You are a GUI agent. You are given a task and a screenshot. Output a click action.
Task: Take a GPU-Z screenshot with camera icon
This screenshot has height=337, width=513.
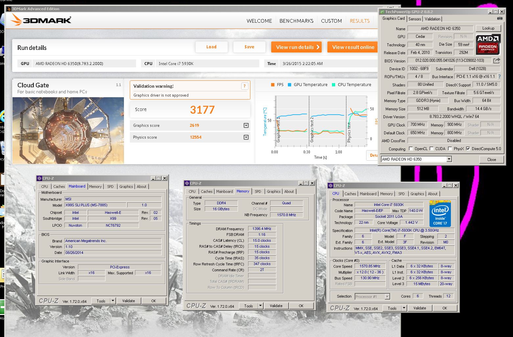pos(500,19)
